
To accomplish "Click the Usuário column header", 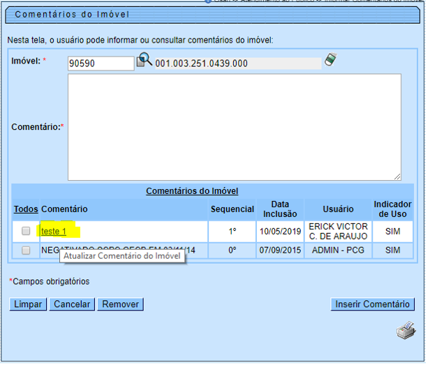I will point(338,209).
